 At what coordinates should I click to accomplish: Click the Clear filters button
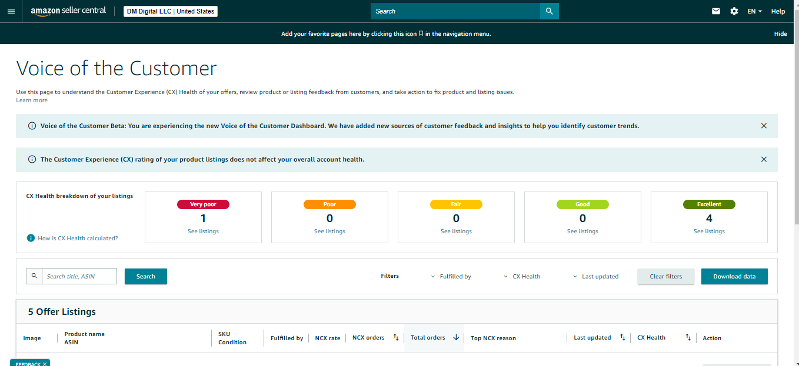666,276
